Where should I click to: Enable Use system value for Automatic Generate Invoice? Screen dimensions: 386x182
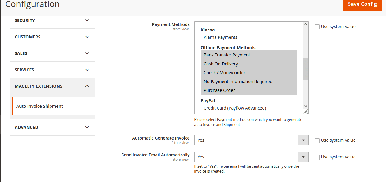[317, 140]
